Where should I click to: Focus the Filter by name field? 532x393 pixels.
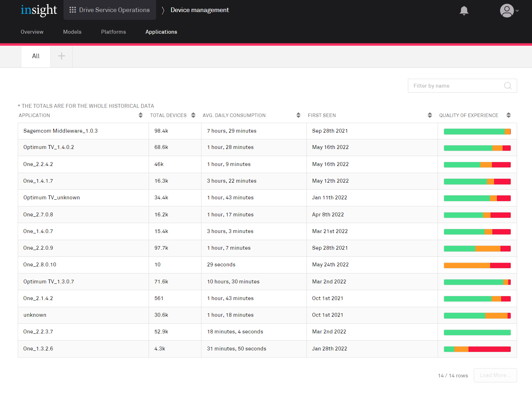pyautogui.click(x=457, y=86)
